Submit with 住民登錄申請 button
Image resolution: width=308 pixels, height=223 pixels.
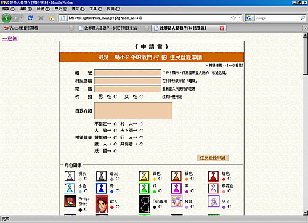click(213, 158)
